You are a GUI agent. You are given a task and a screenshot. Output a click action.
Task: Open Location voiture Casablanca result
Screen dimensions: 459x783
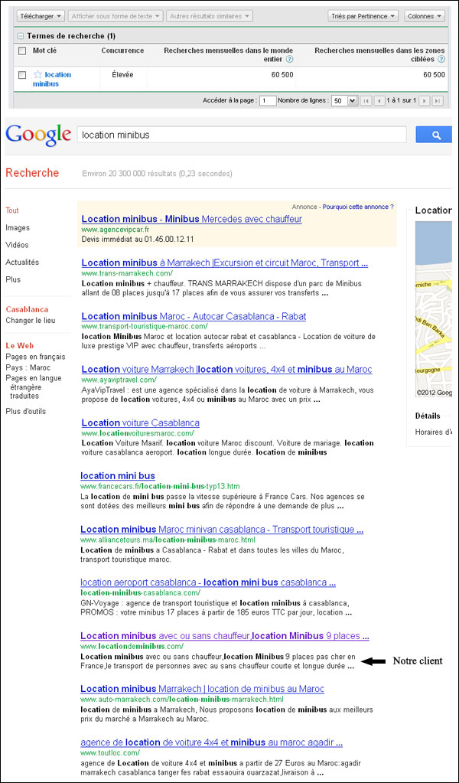point(140,423)
